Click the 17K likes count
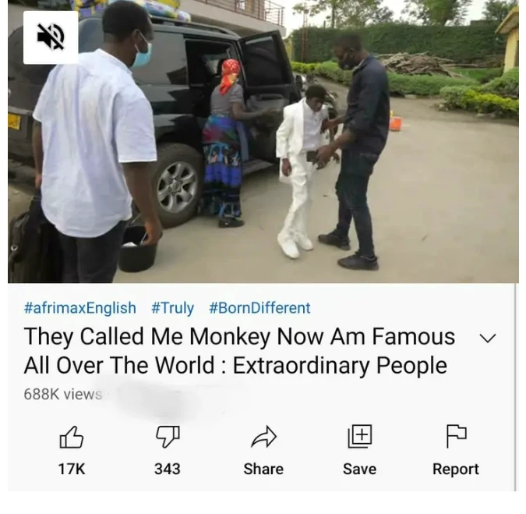 click(x=72, y=469)
